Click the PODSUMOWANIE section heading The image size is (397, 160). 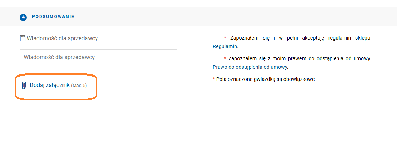(53, 17)
